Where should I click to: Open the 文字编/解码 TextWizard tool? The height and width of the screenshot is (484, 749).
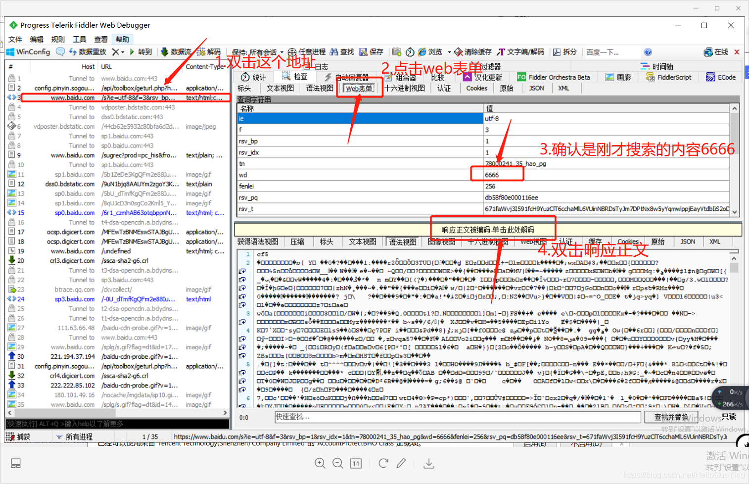[x=520, y=52]
